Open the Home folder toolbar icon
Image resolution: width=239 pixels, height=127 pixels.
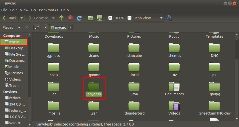pyautogui.click(x=91, y=18)
